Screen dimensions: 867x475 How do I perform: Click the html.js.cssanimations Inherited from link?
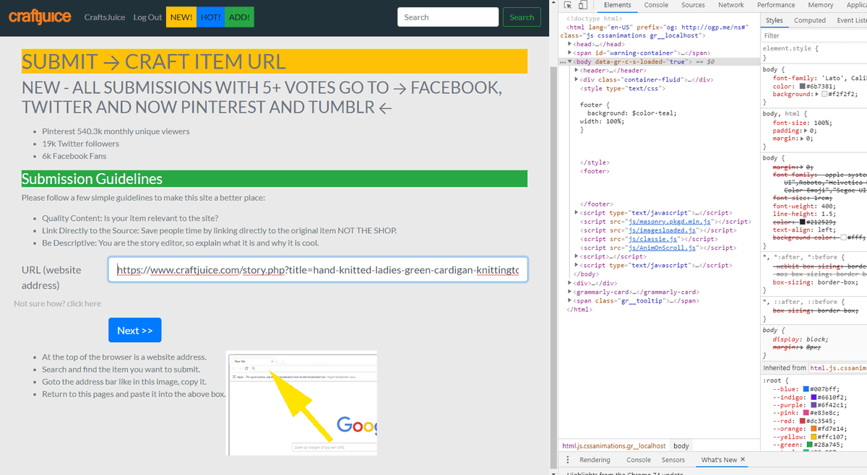point(837,368)
